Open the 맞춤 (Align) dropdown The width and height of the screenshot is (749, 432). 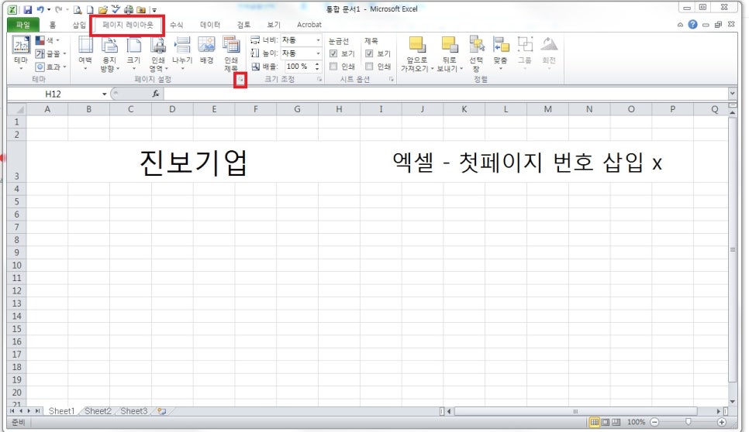pyautogui.click(x=501, y=53)
